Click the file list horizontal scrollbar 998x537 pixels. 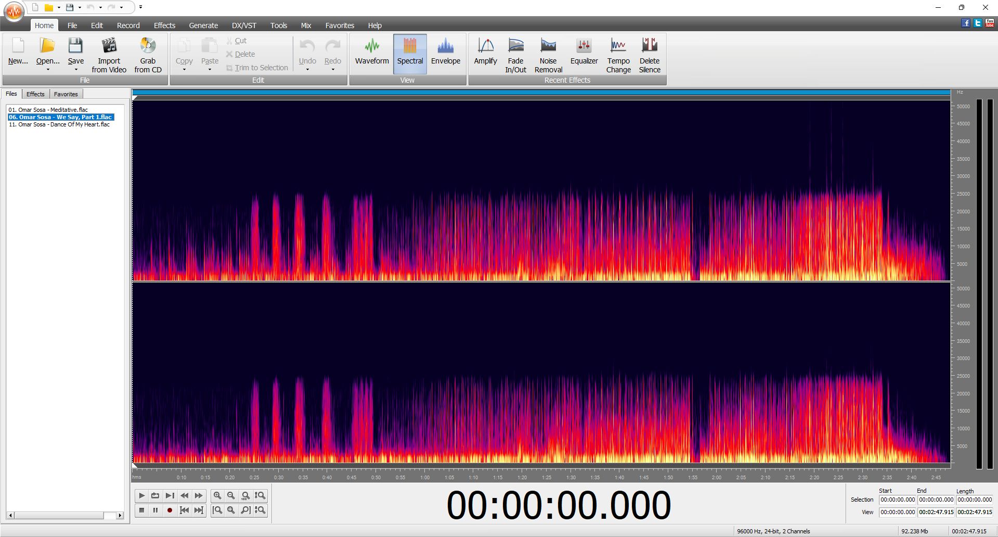coord(65,516)
